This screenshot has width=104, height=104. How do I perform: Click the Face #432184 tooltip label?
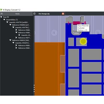[83, 26]
